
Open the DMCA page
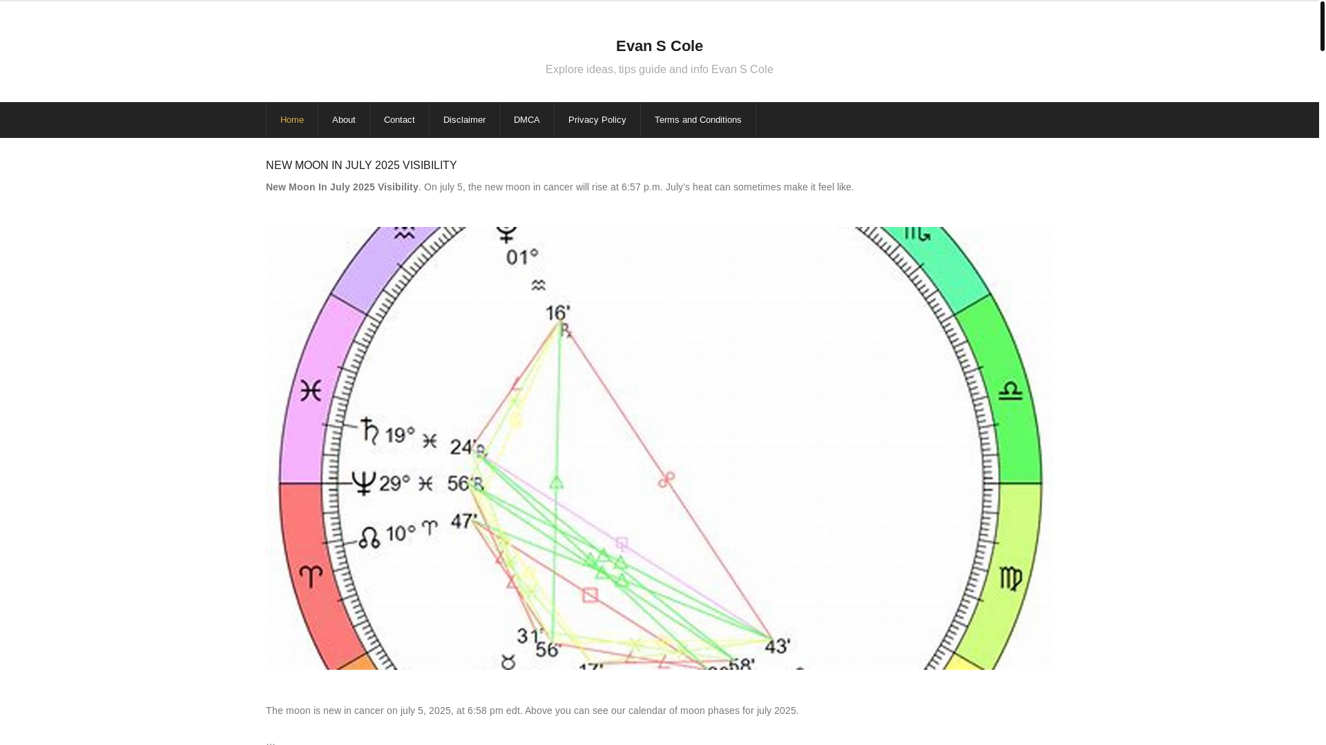point(527,120)
